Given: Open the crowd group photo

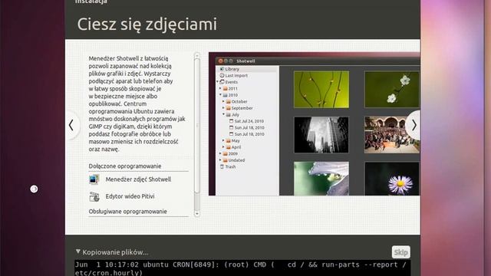Looking at the screenshot, I should (392, 135).
